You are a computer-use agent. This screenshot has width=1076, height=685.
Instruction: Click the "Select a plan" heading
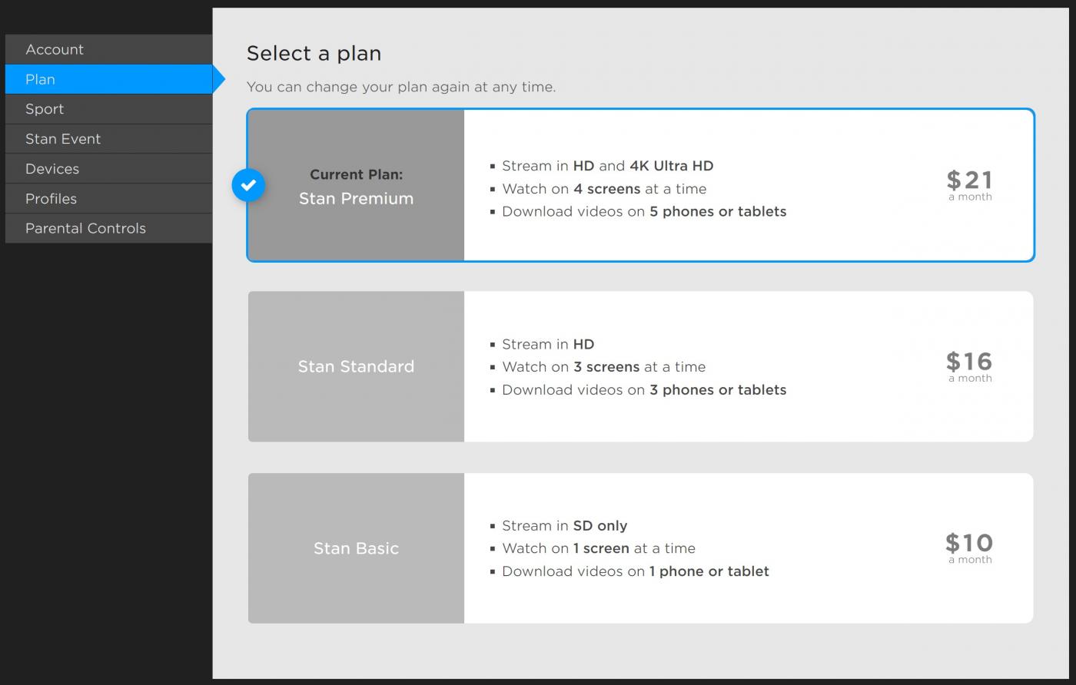tap(314, 54)
